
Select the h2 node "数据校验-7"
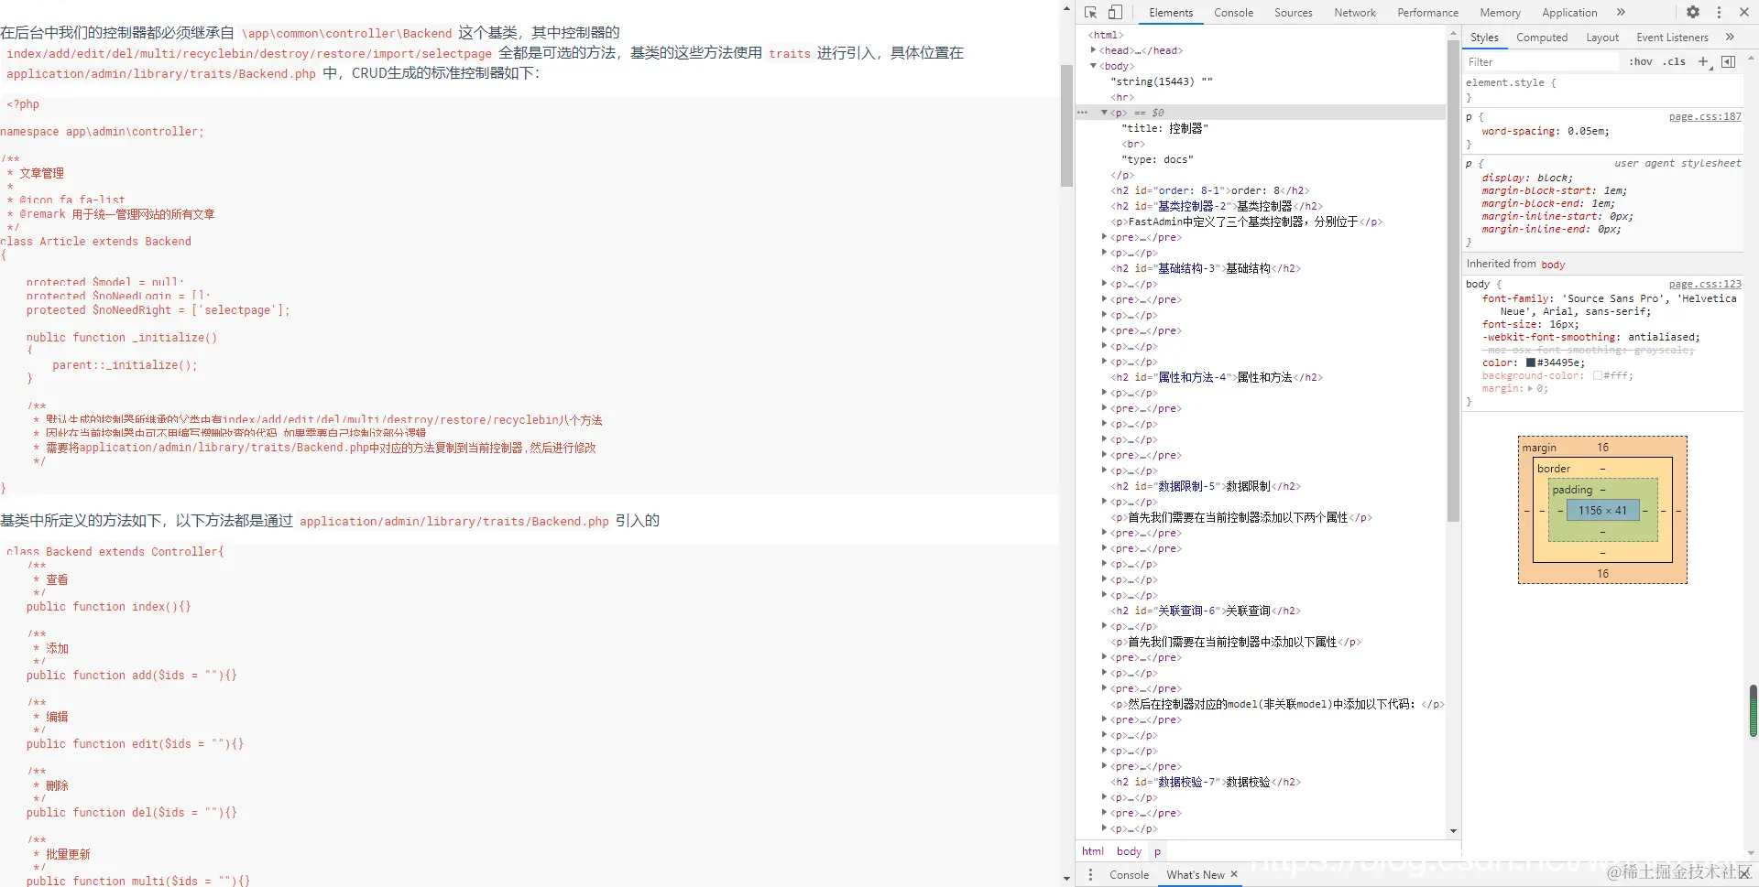1206,782
